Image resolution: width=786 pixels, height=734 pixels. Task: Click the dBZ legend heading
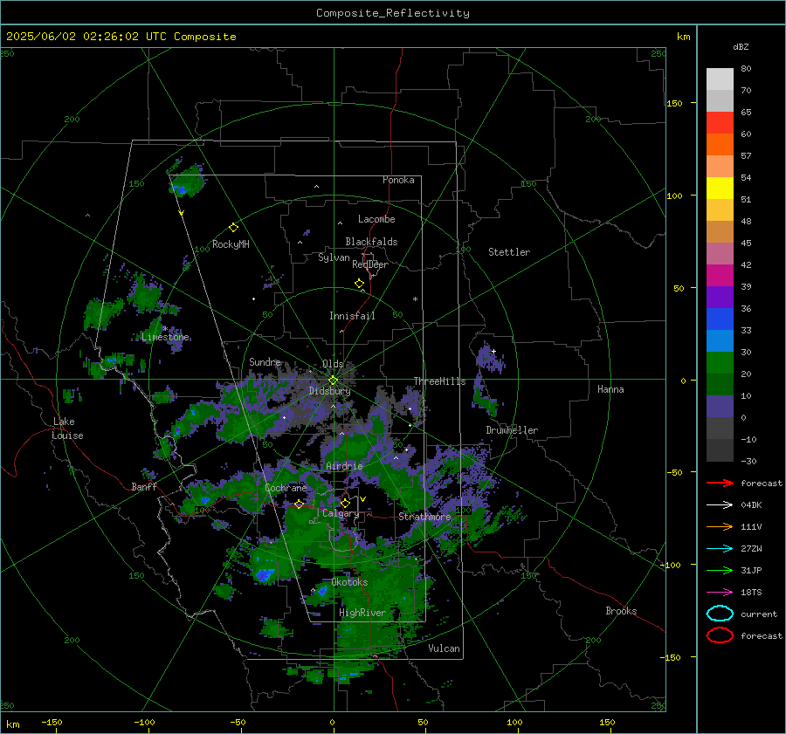click(x=741, y=46)
